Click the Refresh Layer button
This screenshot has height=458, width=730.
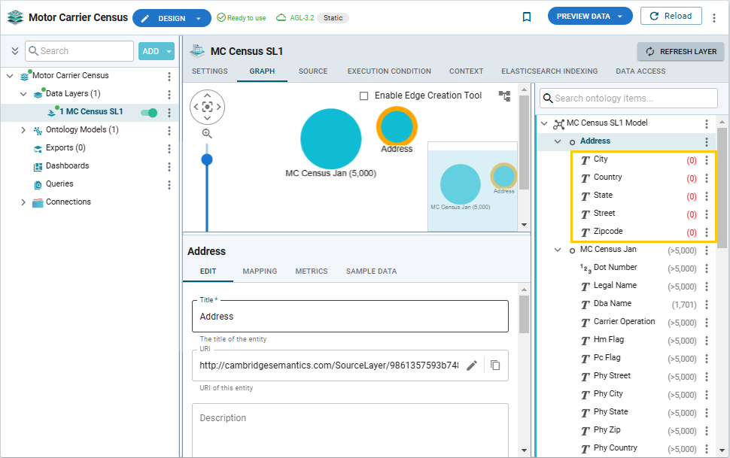(x=680, y=51)
